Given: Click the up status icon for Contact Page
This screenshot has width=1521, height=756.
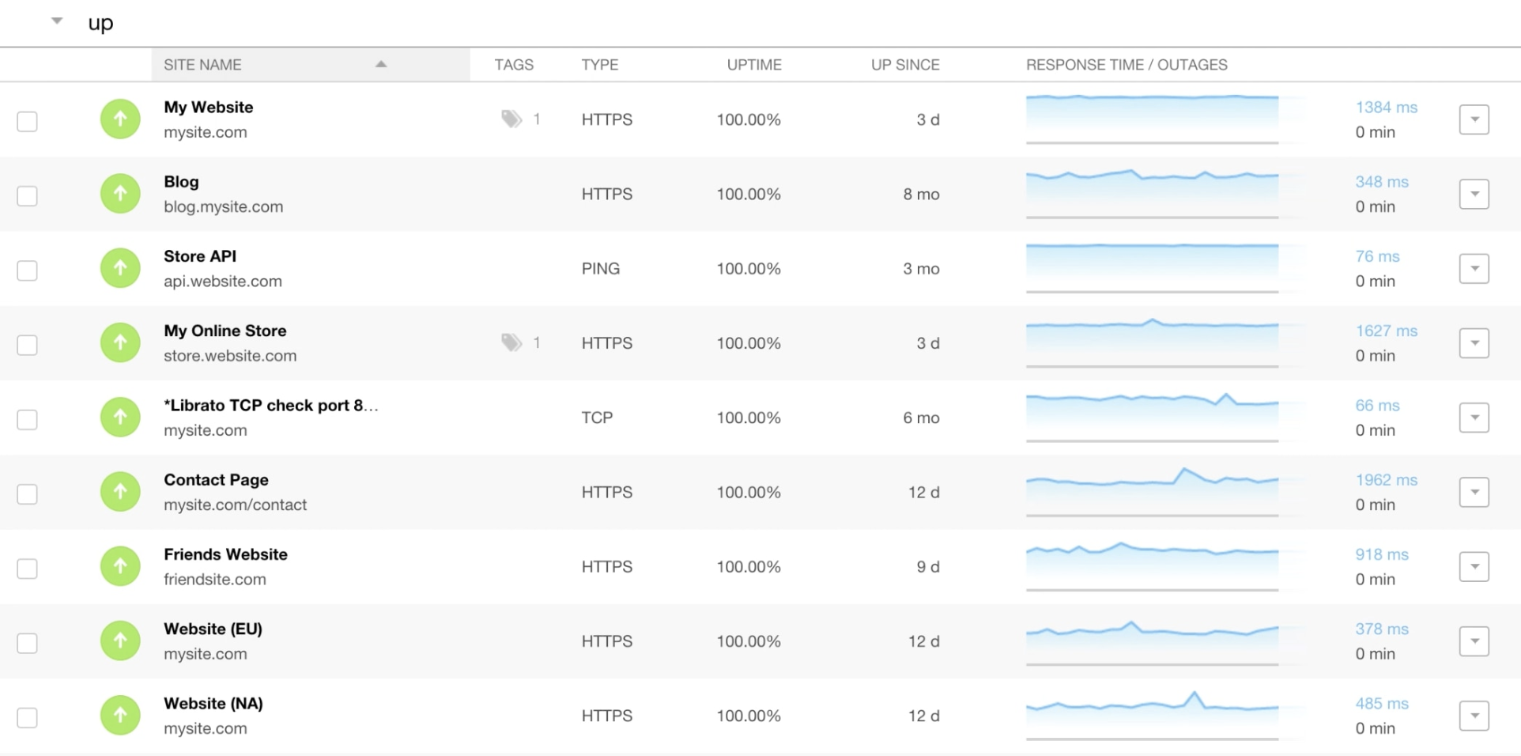Looking at the screenshot, I should 120,492.
